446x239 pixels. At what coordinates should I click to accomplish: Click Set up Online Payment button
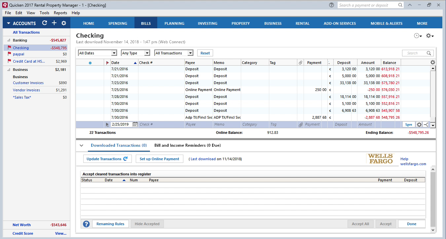159,159
